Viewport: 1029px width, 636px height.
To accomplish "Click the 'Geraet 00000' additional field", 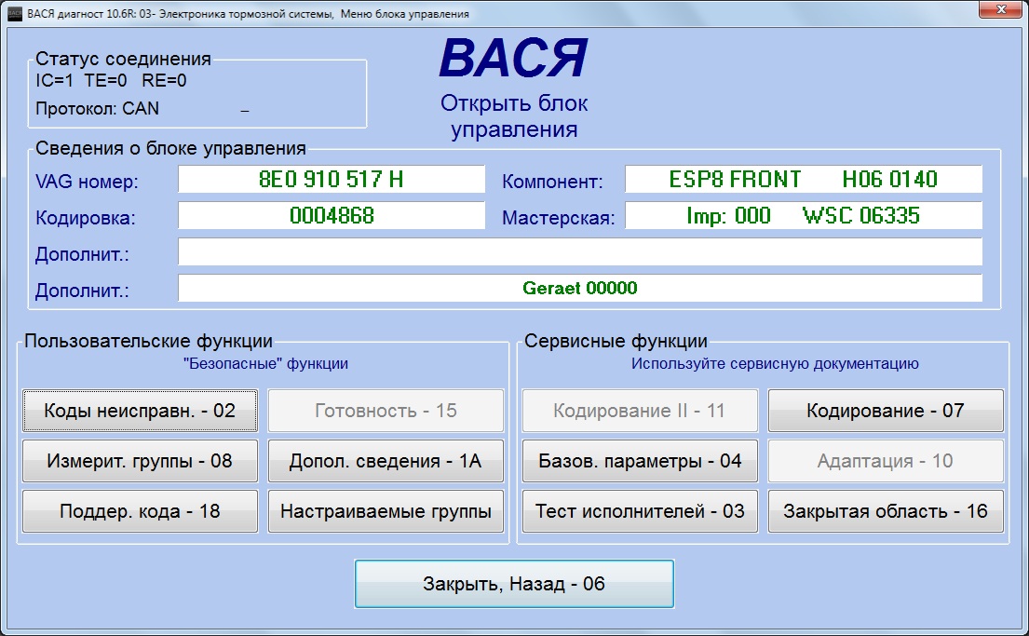I will pyautogui.click(x=580, y=288).
